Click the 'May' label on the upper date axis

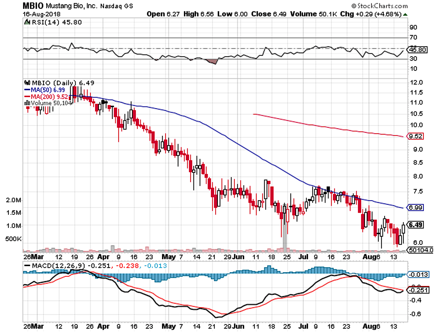tap(169, 257)
